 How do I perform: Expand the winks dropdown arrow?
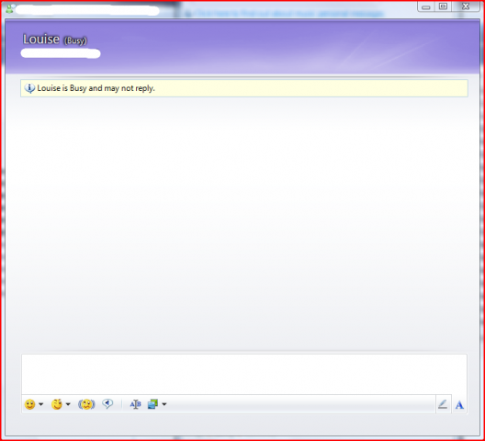pos(68,404)
